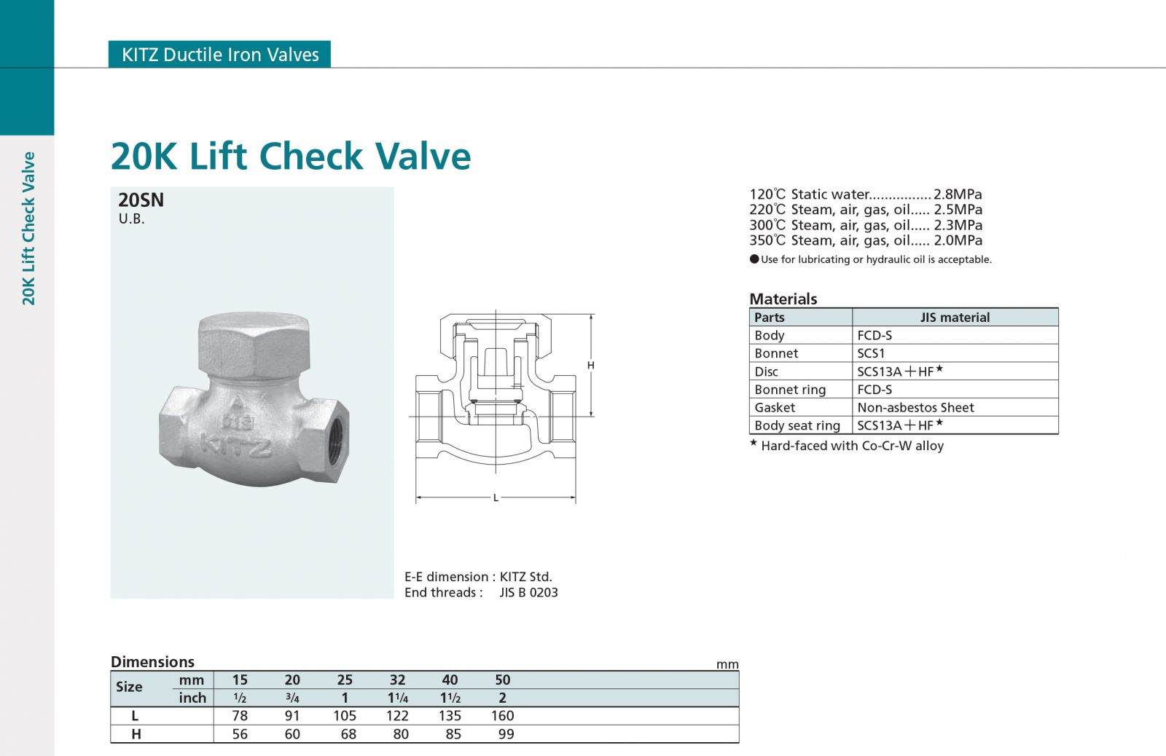Click the 20K Lift Check Valve title
Screen dimensions: 1166x756
click(291, 156)
